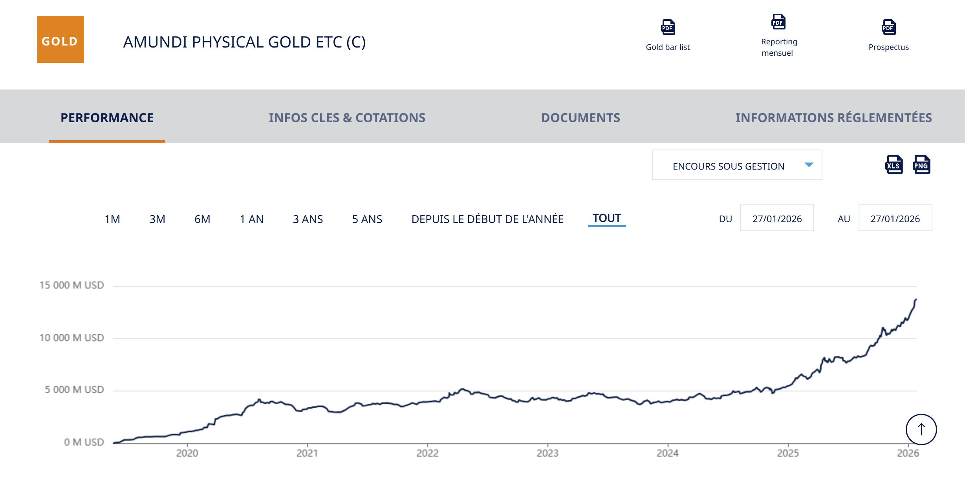The width and height of the screenshot is (965, 477).
Task: Download the Reporting mensuel PDF
Action: tap(778, 22)
